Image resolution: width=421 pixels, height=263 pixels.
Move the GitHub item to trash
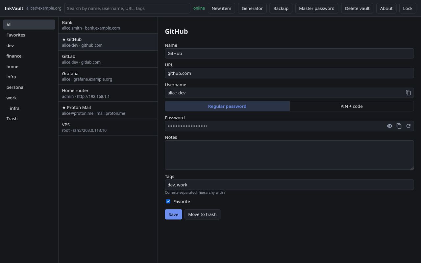click(x=202, y=214)
